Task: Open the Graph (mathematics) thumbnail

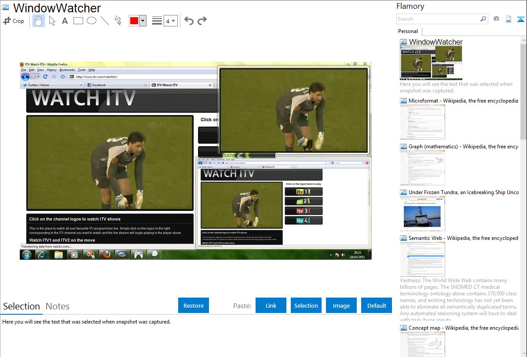Action: click(422, 168)
